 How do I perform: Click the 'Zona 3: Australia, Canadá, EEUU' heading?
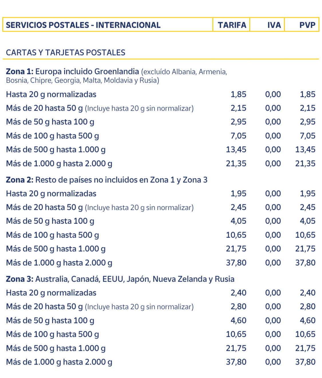120,279
